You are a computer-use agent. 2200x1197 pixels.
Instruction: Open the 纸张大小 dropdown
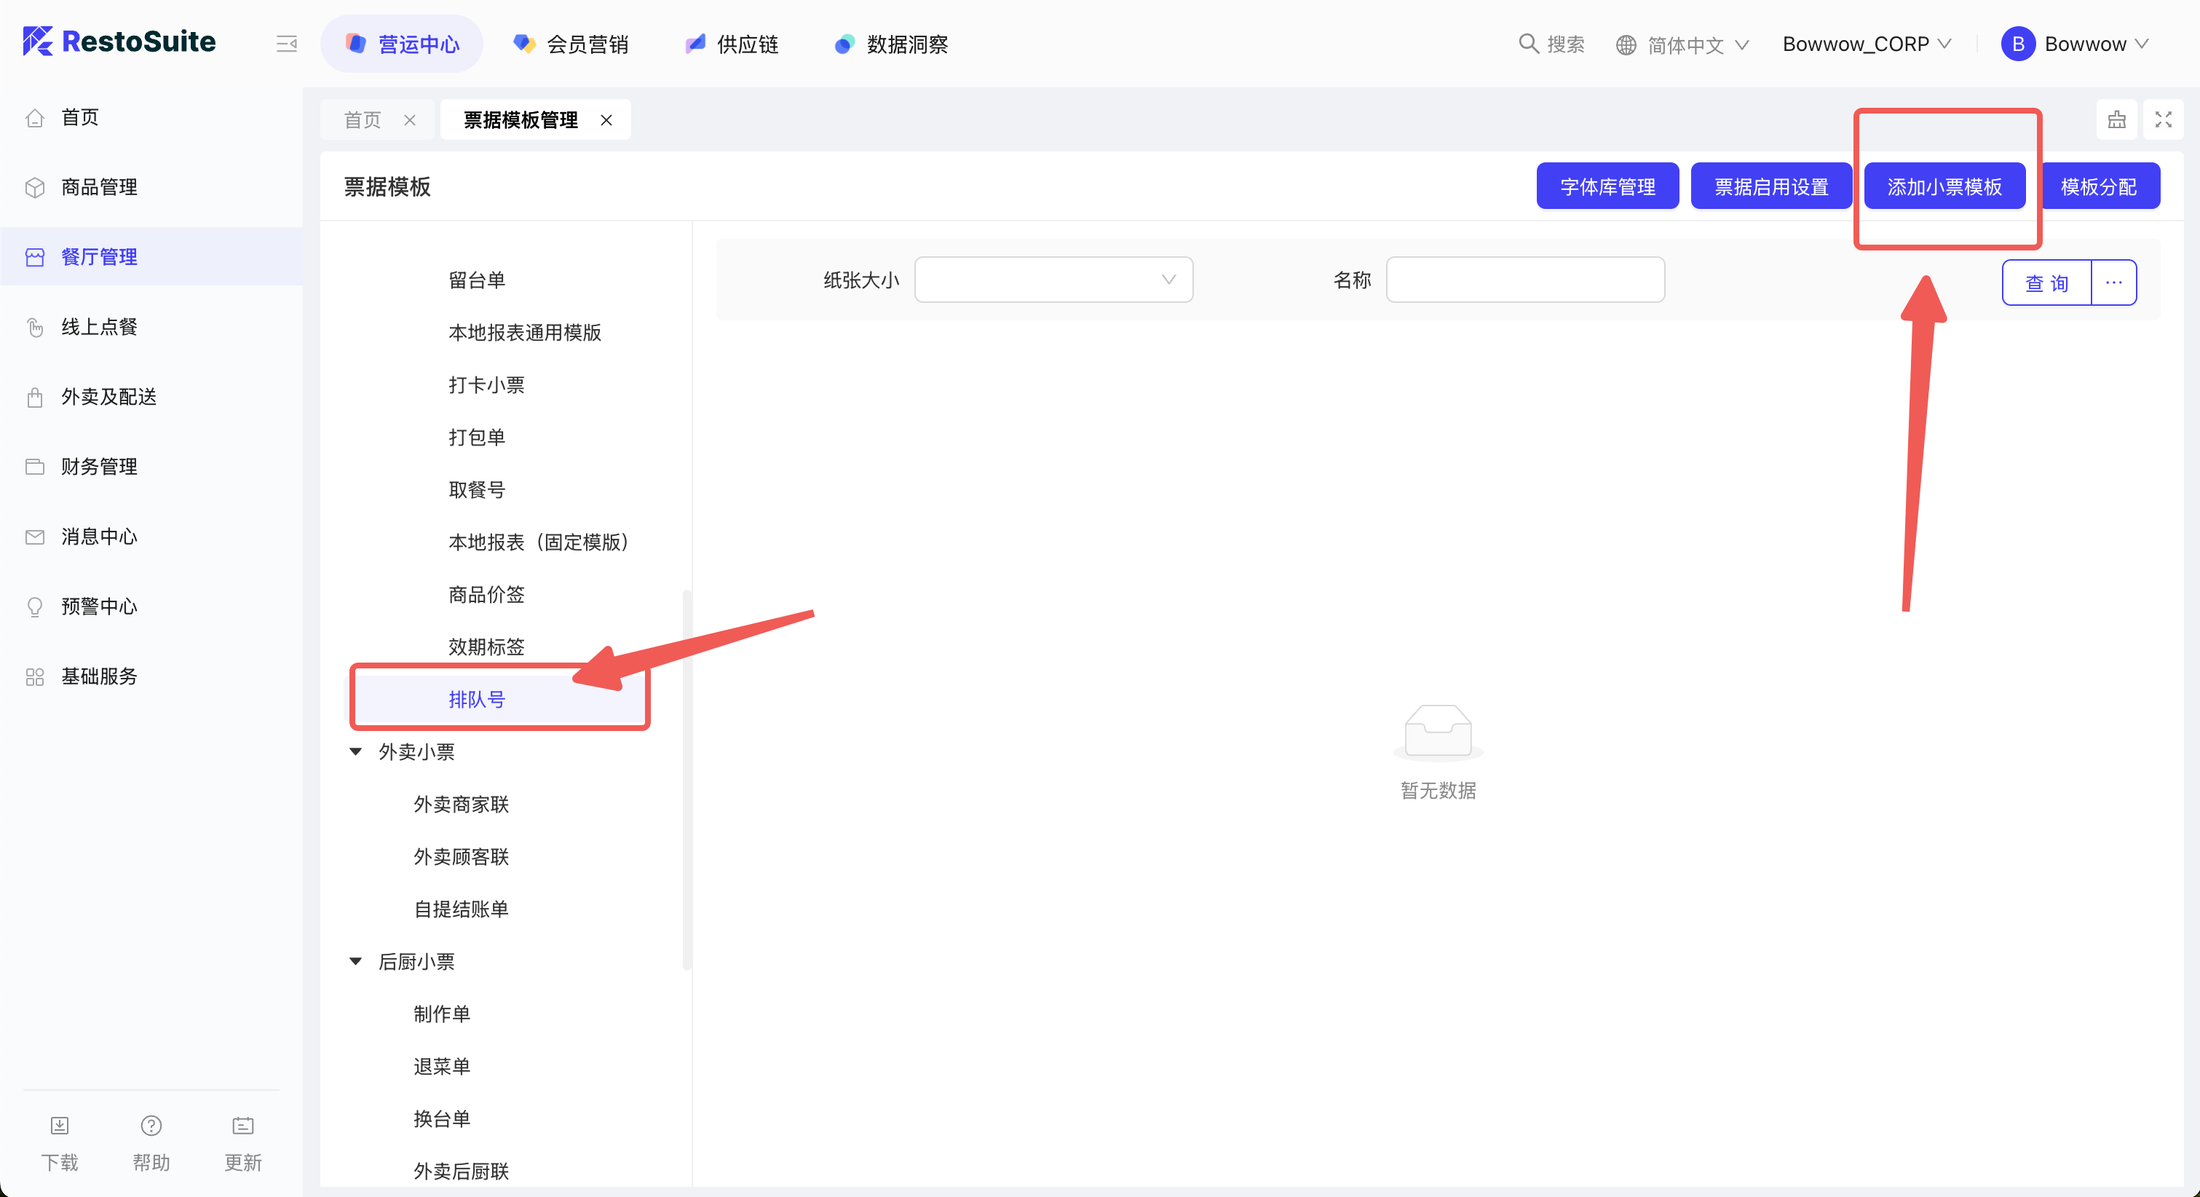pyautogui.click(x=1053, y=280)
